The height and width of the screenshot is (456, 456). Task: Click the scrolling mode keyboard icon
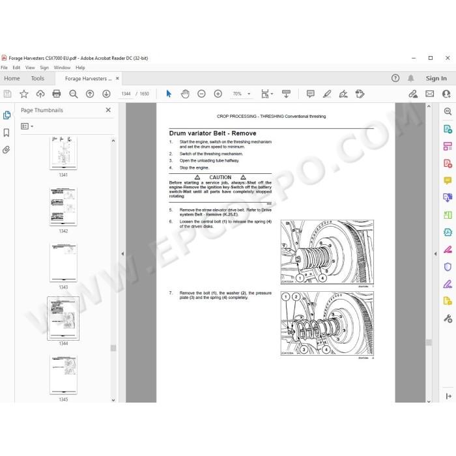click(x=286, y=94)
